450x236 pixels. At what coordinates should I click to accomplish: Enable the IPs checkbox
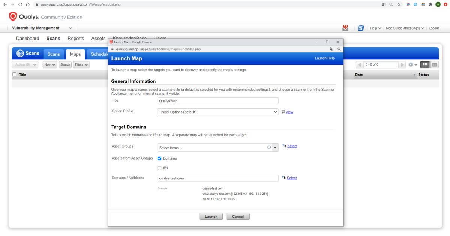(x=159, y=168)
